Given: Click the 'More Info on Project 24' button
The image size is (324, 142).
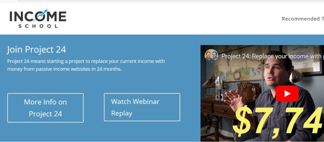Looking at the screenshot, I should point(46,108).
